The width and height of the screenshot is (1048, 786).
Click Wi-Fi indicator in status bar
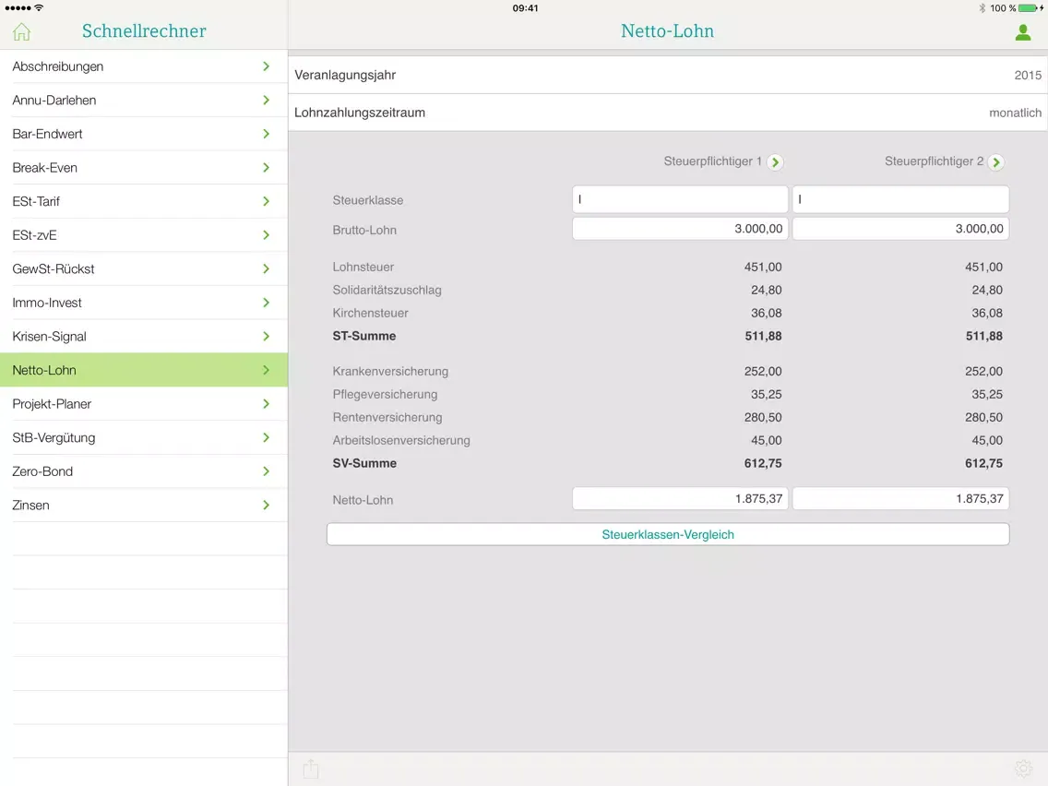(x=39, y=8)
